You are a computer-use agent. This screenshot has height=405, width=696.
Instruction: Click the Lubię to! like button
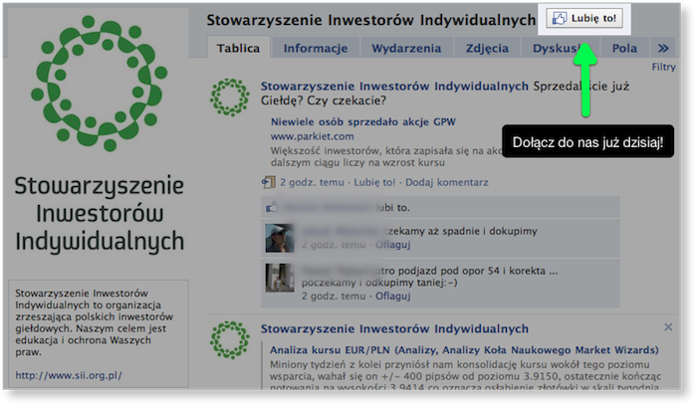[584, 19]
